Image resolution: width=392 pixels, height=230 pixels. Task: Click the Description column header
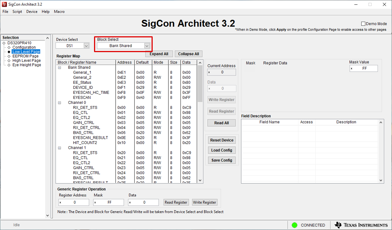coord(346,122)
